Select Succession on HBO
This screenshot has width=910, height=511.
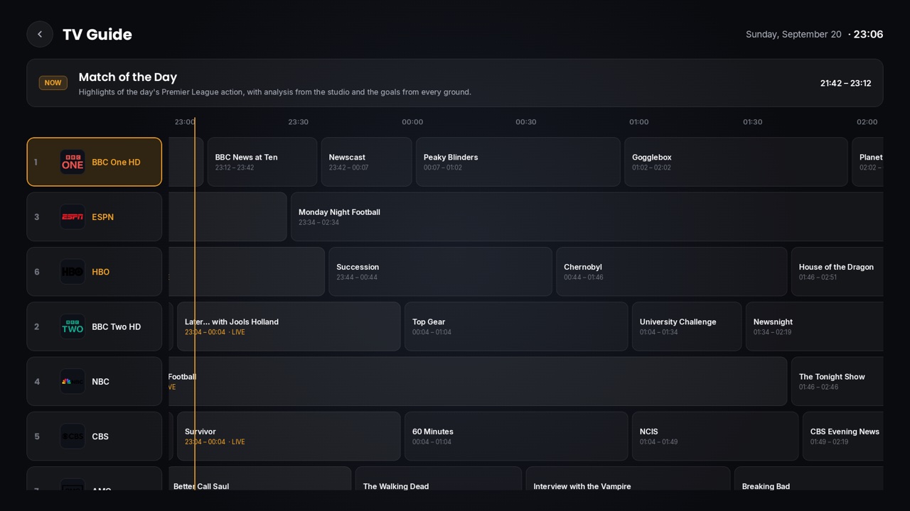point(440,272)
